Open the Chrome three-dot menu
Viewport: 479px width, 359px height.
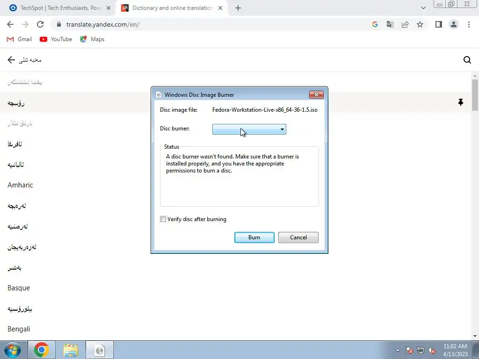click(469, 24)
